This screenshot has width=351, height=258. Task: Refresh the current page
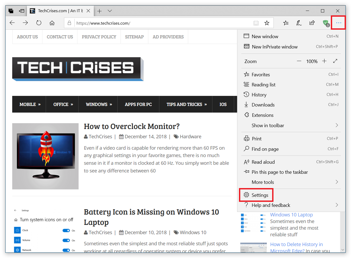point(39,23)
